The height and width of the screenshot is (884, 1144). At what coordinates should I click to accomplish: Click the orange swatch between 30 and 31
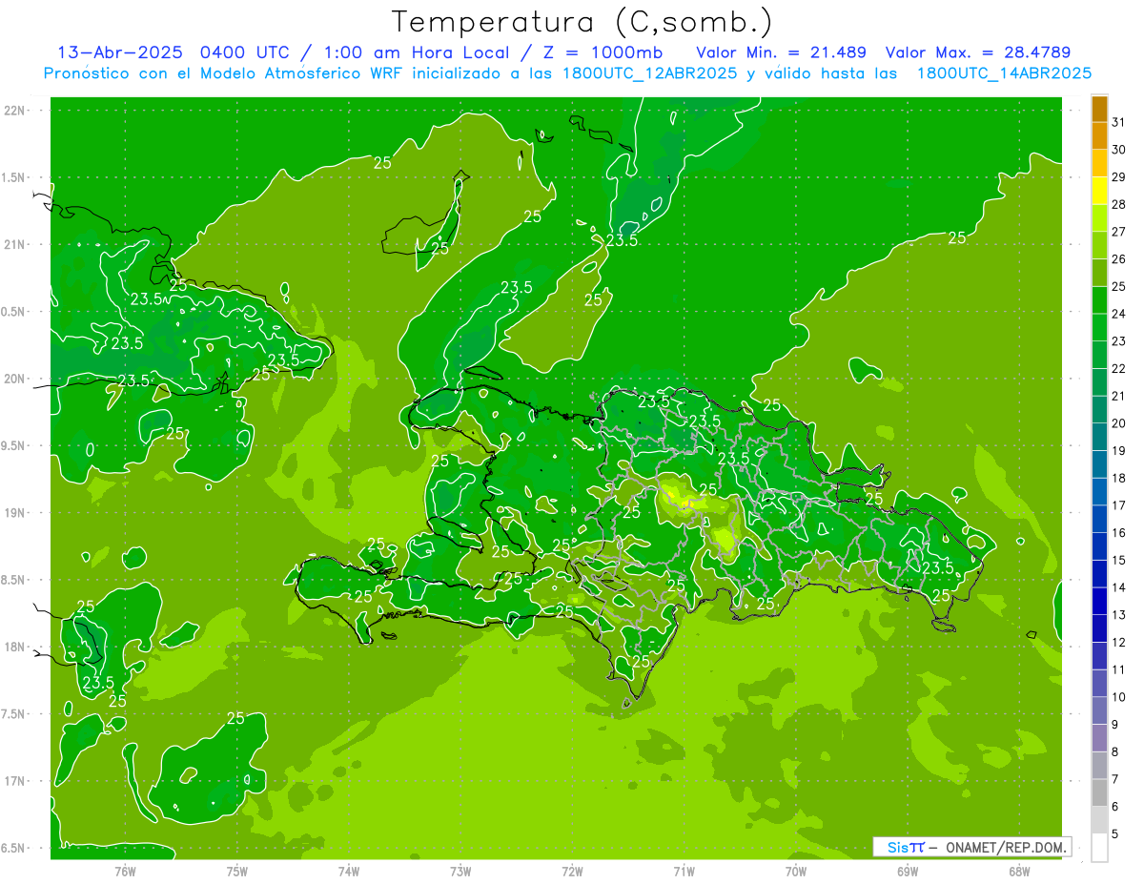[x=1099, y=135]
